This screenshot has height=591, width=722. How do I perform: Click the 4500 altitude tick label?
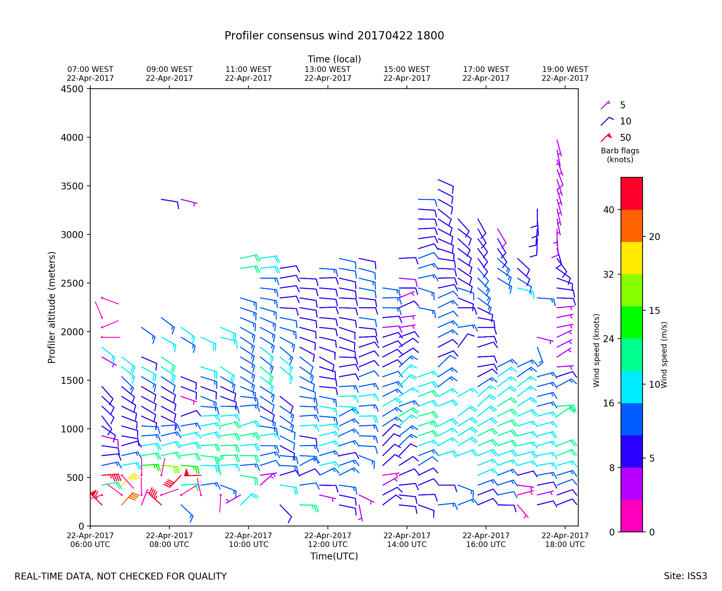point(72,89)
